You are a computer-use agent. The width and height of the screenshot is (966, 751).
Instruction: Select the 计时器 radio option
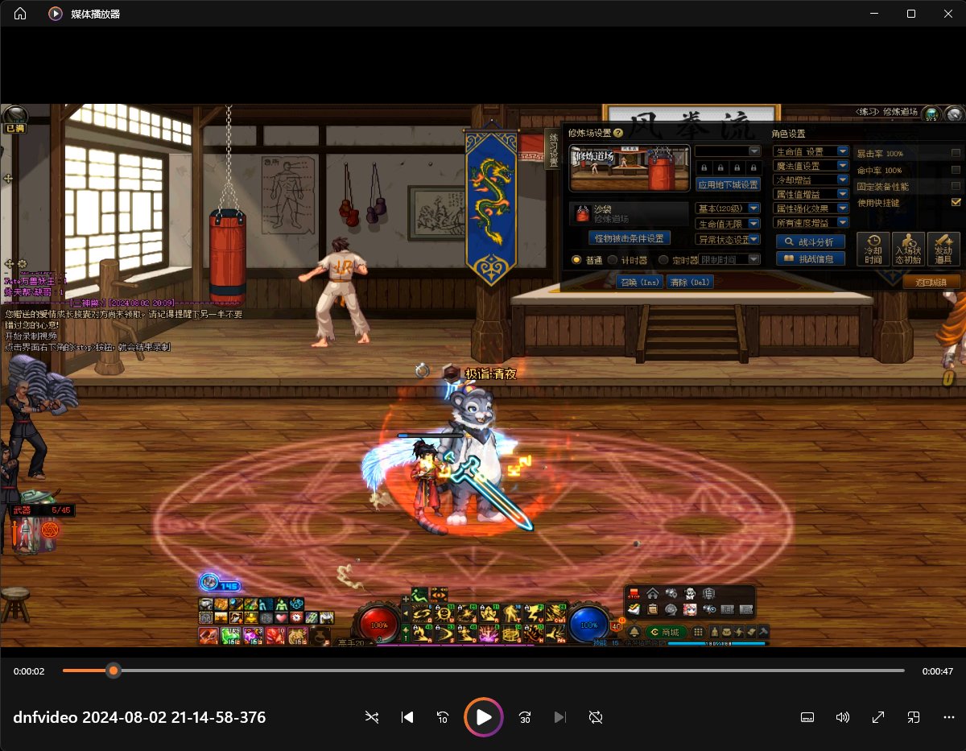613,260
